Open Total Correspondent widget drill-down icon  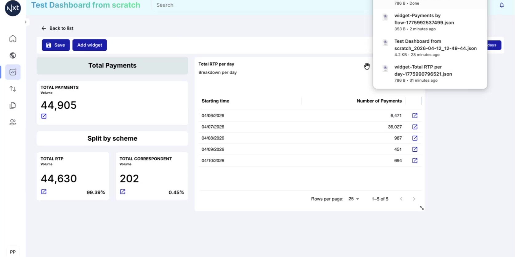(x=123, y=192)
